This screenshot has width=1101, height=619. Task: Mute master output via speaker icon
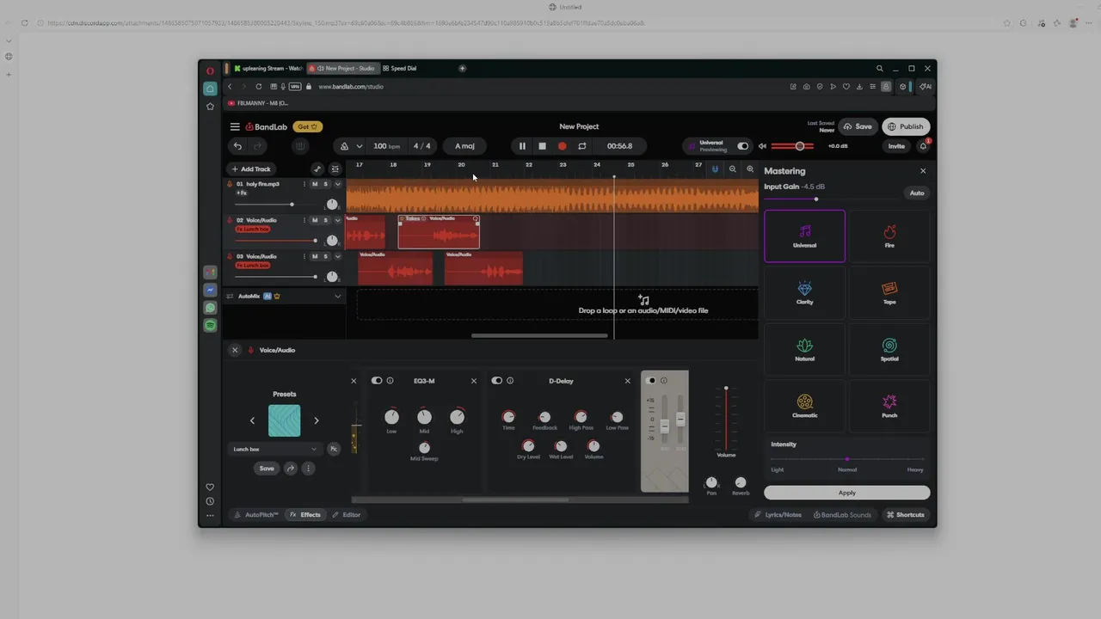[x=762, y=146]
